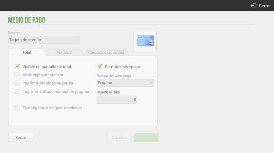Enable Abrir cajón al totalizar checkbox
This screenshot has height=153, width=274.
(x=17, y=75)
